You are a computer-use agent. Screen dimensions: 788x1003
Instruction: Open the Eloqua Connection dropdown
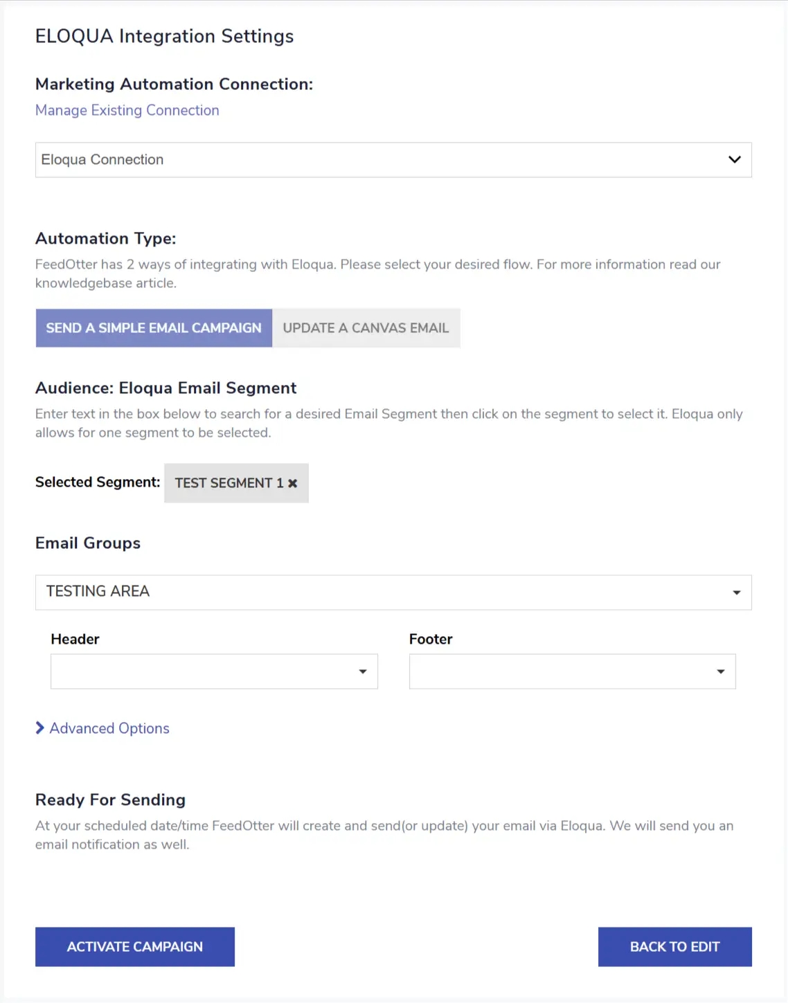[393, 160]
